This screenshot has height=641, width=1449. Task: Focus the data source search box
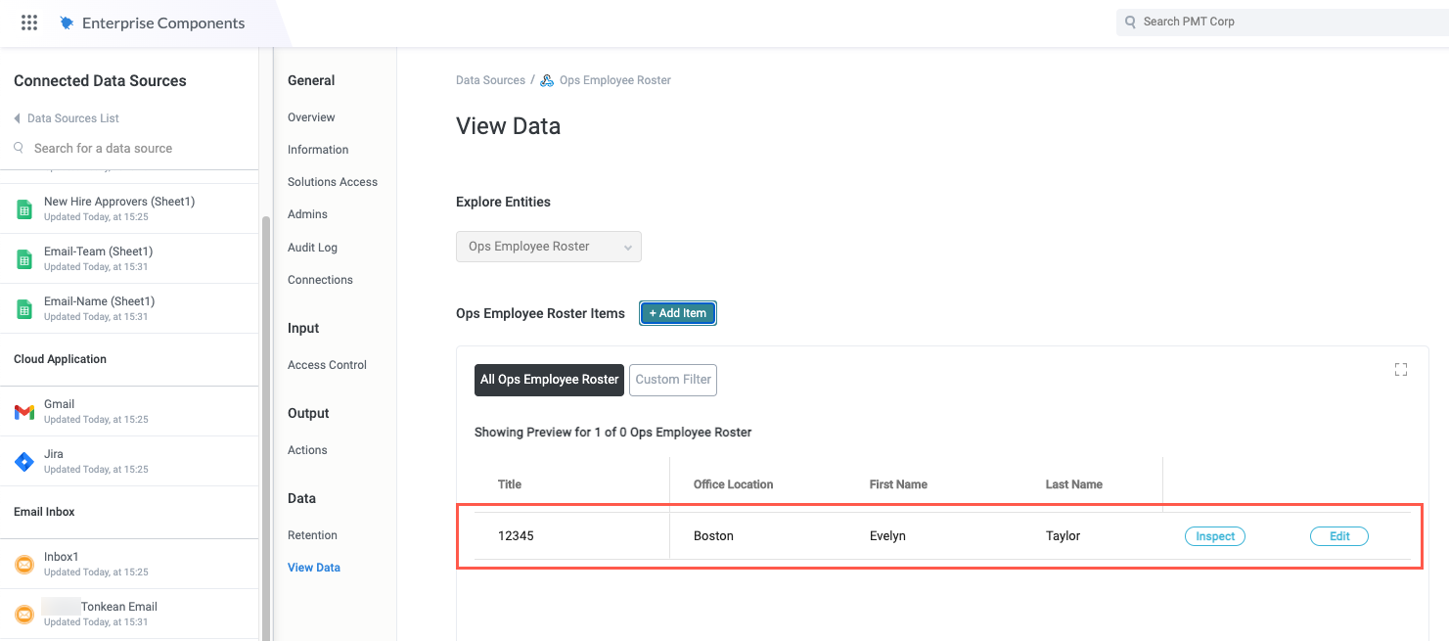click(x=103, y=149)
